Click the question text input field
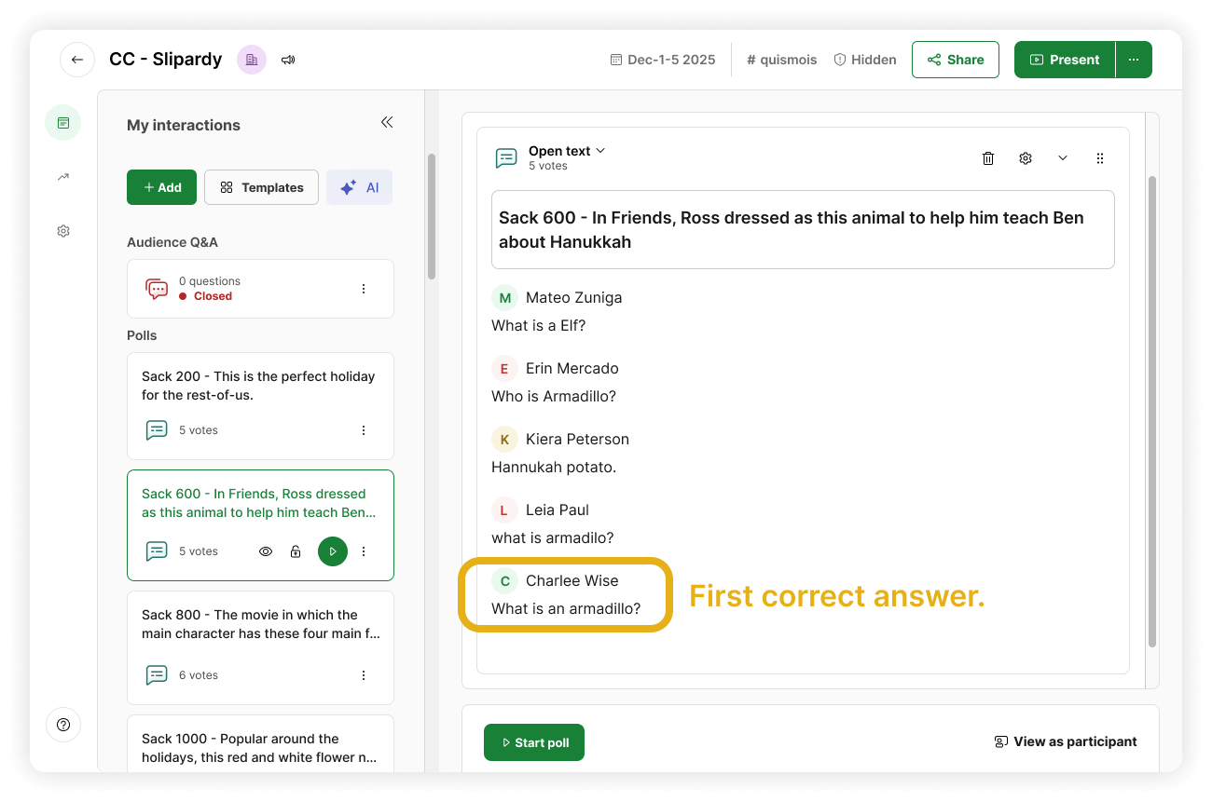The width and height of the screenshot is (1212, 802). coord(802,229)
